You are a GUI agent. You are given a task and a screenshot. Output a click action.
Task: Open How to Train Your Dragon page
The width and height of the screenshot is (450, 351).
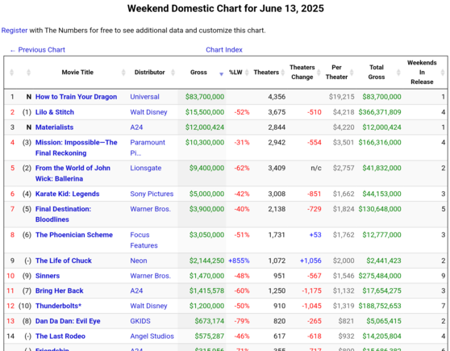coord(76,97)
